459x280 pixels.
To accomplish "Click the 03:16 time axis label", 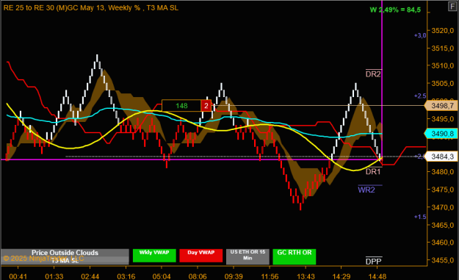I will pos(126,276).
